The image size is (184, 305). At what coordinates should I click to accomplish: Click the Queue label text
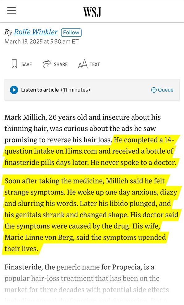[166, 90]
